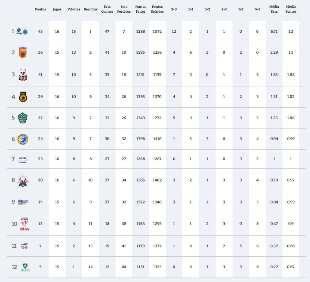This screenshot has width=310, height=282.
Task: Click the Sada Cruzeiro logo in row 1
Action: pyautogui.click(x=22, y=31)
